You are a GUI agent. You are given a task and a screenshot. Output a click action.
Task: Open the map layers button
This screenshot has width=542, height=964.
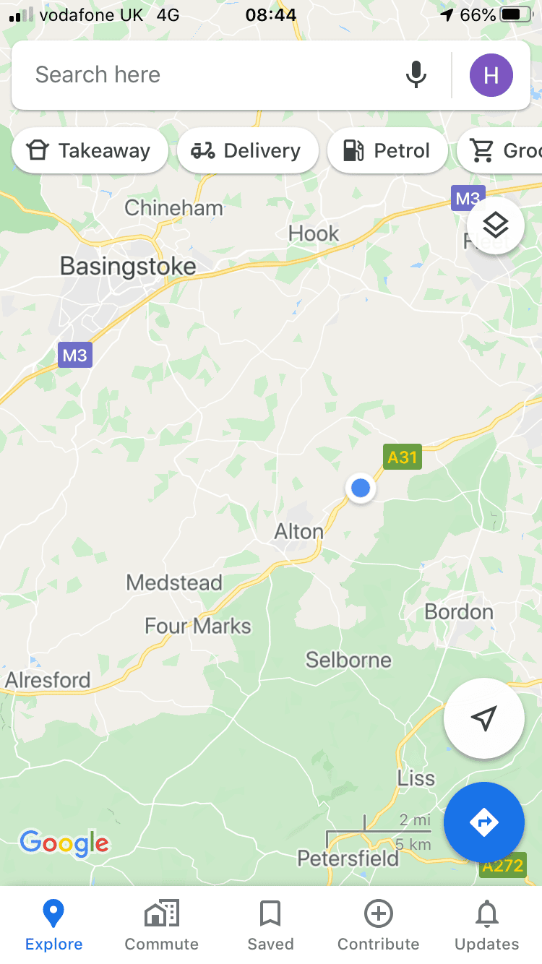496,225
